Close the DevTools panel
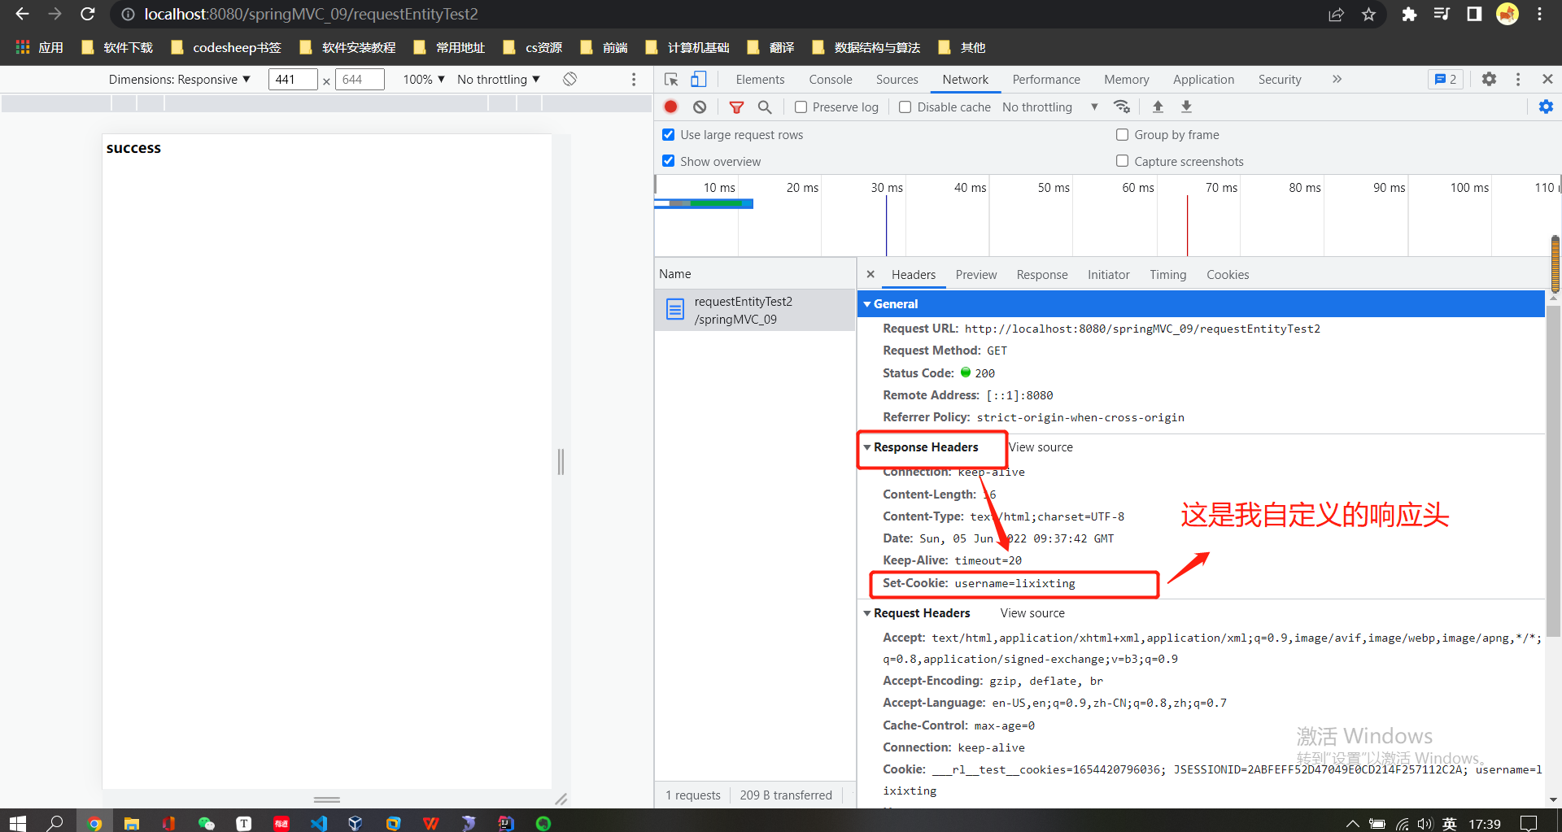 coord(1547,79)
